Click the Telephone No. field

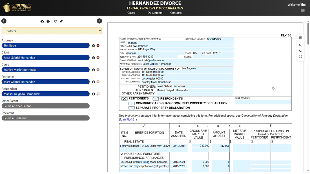coord(157,57)
